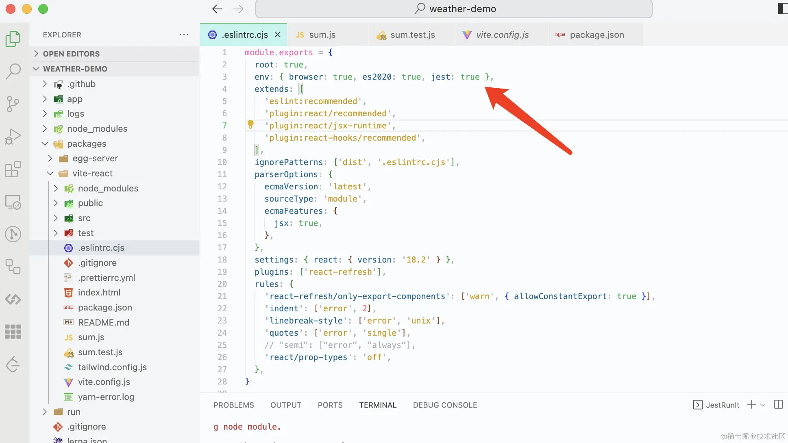The height and width of the screenshot is (443, 788).
Task: Click the new terminal plus icon
Action: click(x=751, y=404)
